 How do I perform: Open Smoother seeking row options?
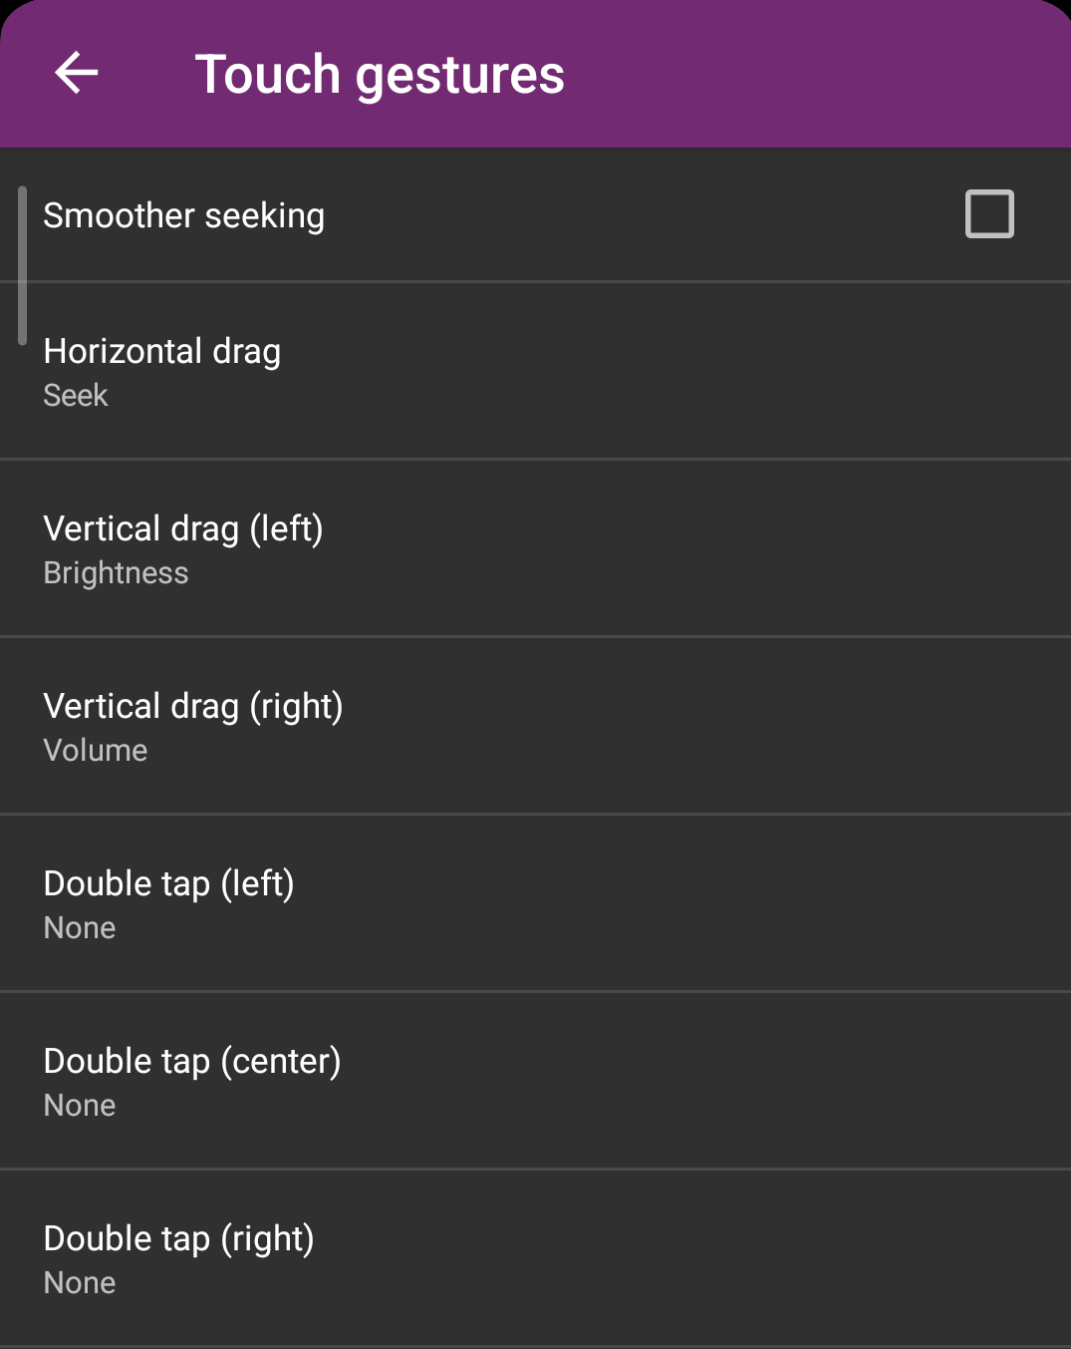(x=399, y=214)
